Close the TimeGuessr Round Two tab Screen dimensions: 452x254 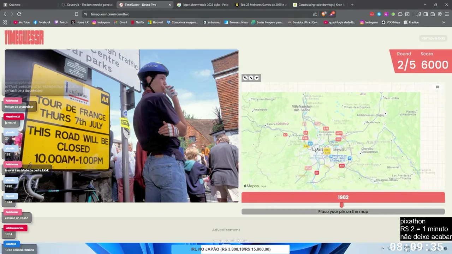[x=169, y=5]
